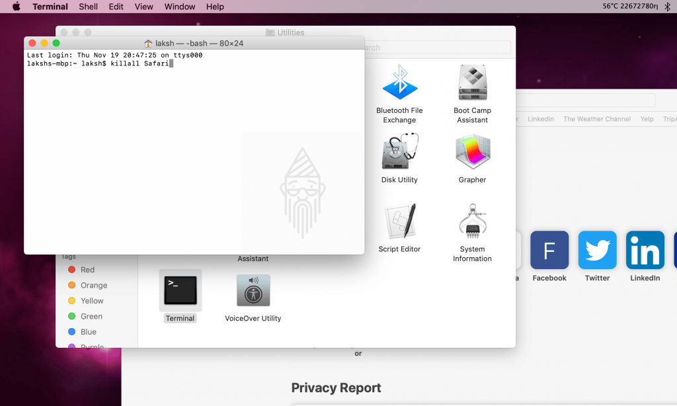677x406 pixels.
Task: Open the Terminal app menu
Action: 50,7
